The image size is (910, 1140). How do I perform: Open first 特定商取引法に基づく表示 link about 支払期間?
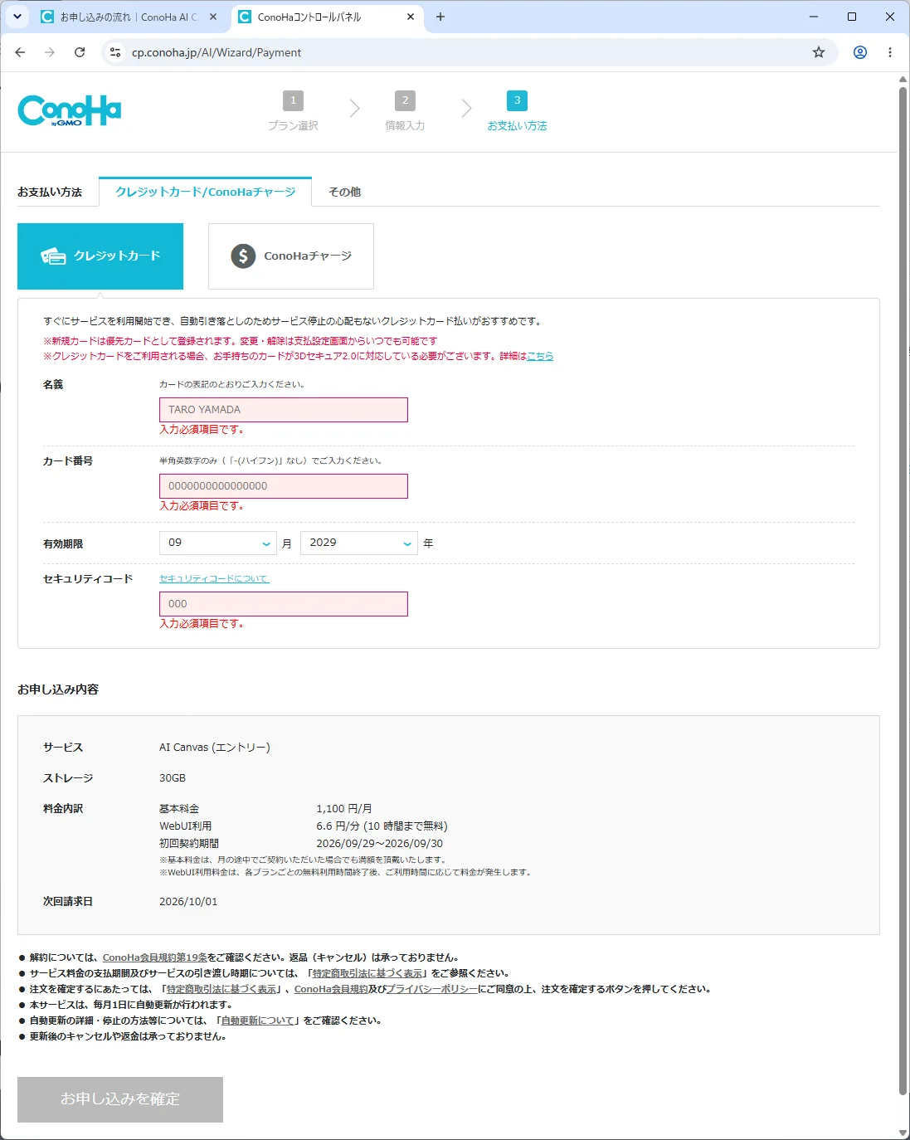point(367,973)
